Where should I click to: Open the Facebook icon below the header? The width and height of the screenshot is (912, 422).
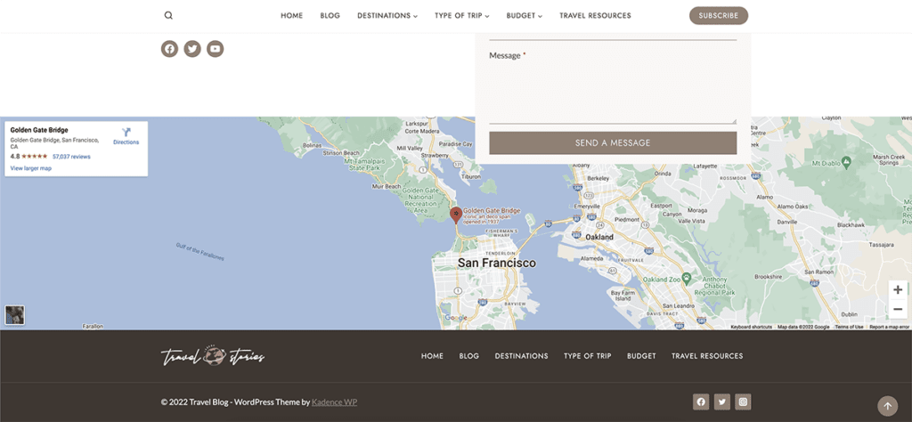click(169, 49)
